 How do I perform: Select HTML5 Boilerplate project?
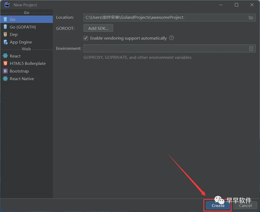(x=26, y=63)
